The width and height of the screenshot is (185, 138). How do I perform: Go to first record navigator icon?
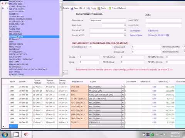3,8
